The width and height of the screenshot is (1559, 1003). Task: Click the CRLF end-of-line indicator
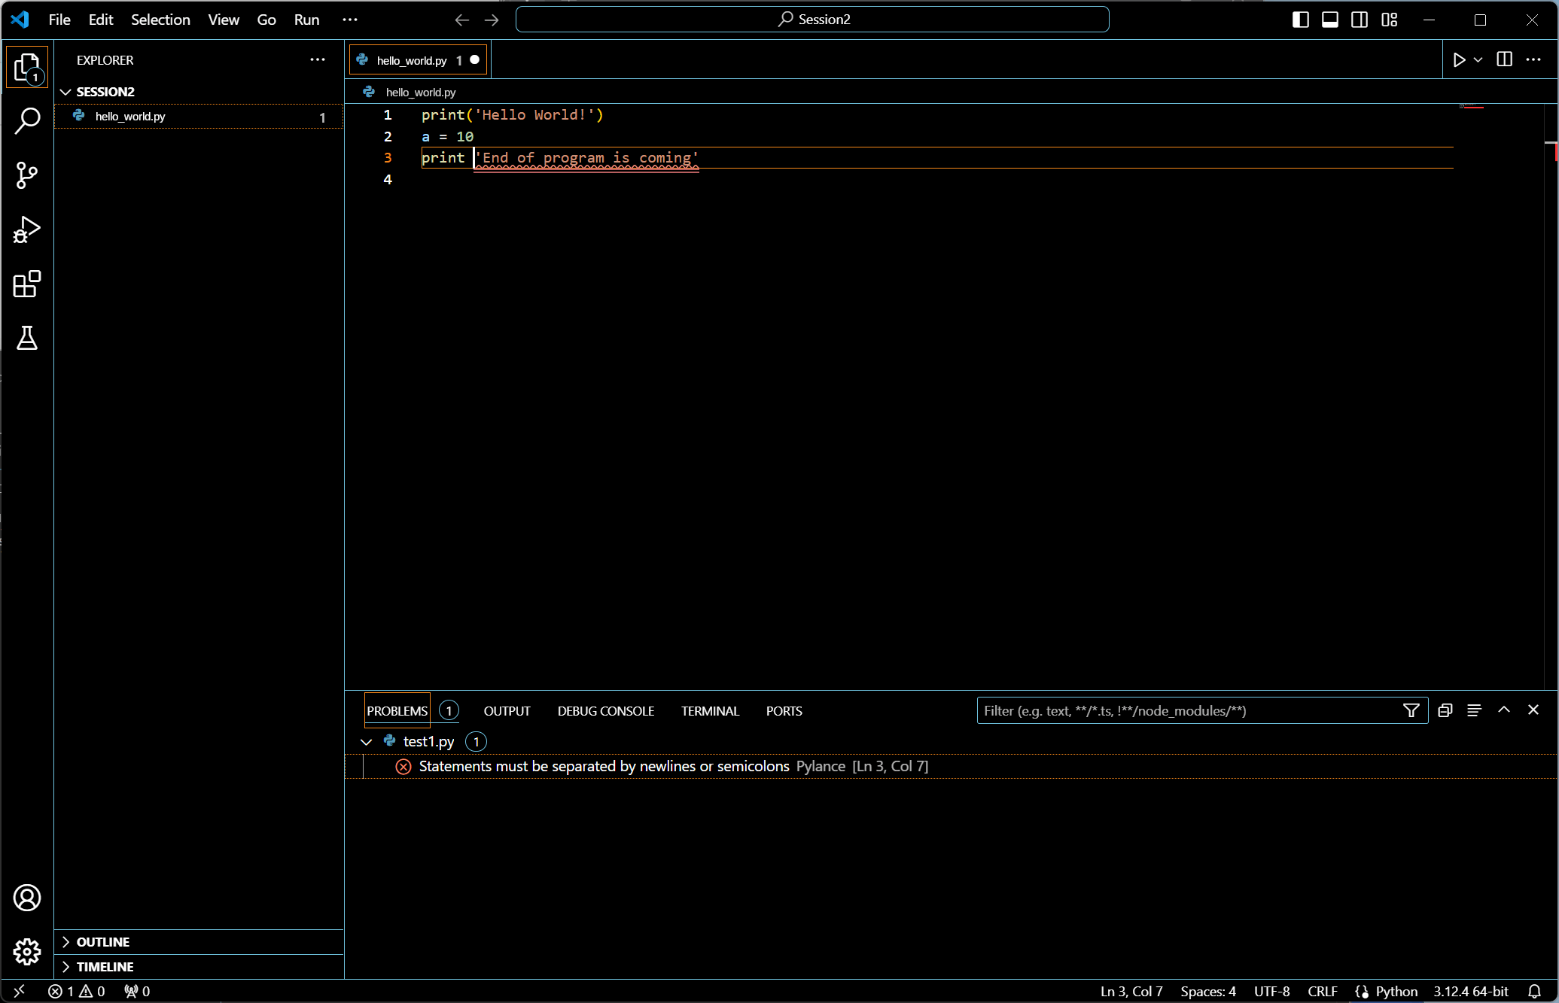[x=1322, y=992]
